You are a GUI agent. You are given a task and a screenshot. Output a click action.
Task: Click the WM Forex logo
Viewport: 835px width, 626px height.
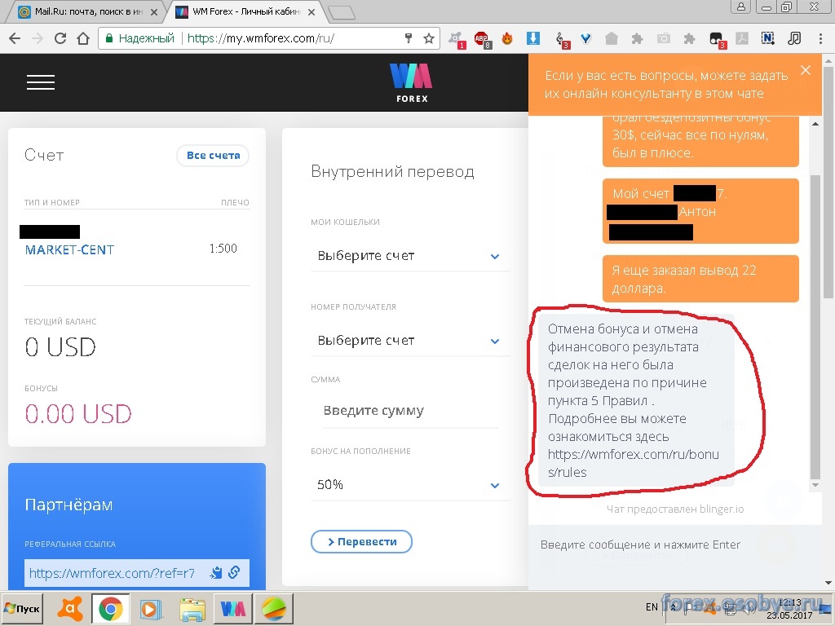(411, 82)
